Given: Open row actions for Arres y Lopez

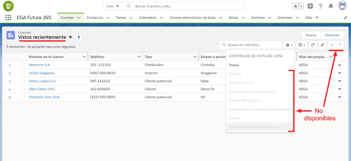Looking at the screenshot, I should click(340, 81).
